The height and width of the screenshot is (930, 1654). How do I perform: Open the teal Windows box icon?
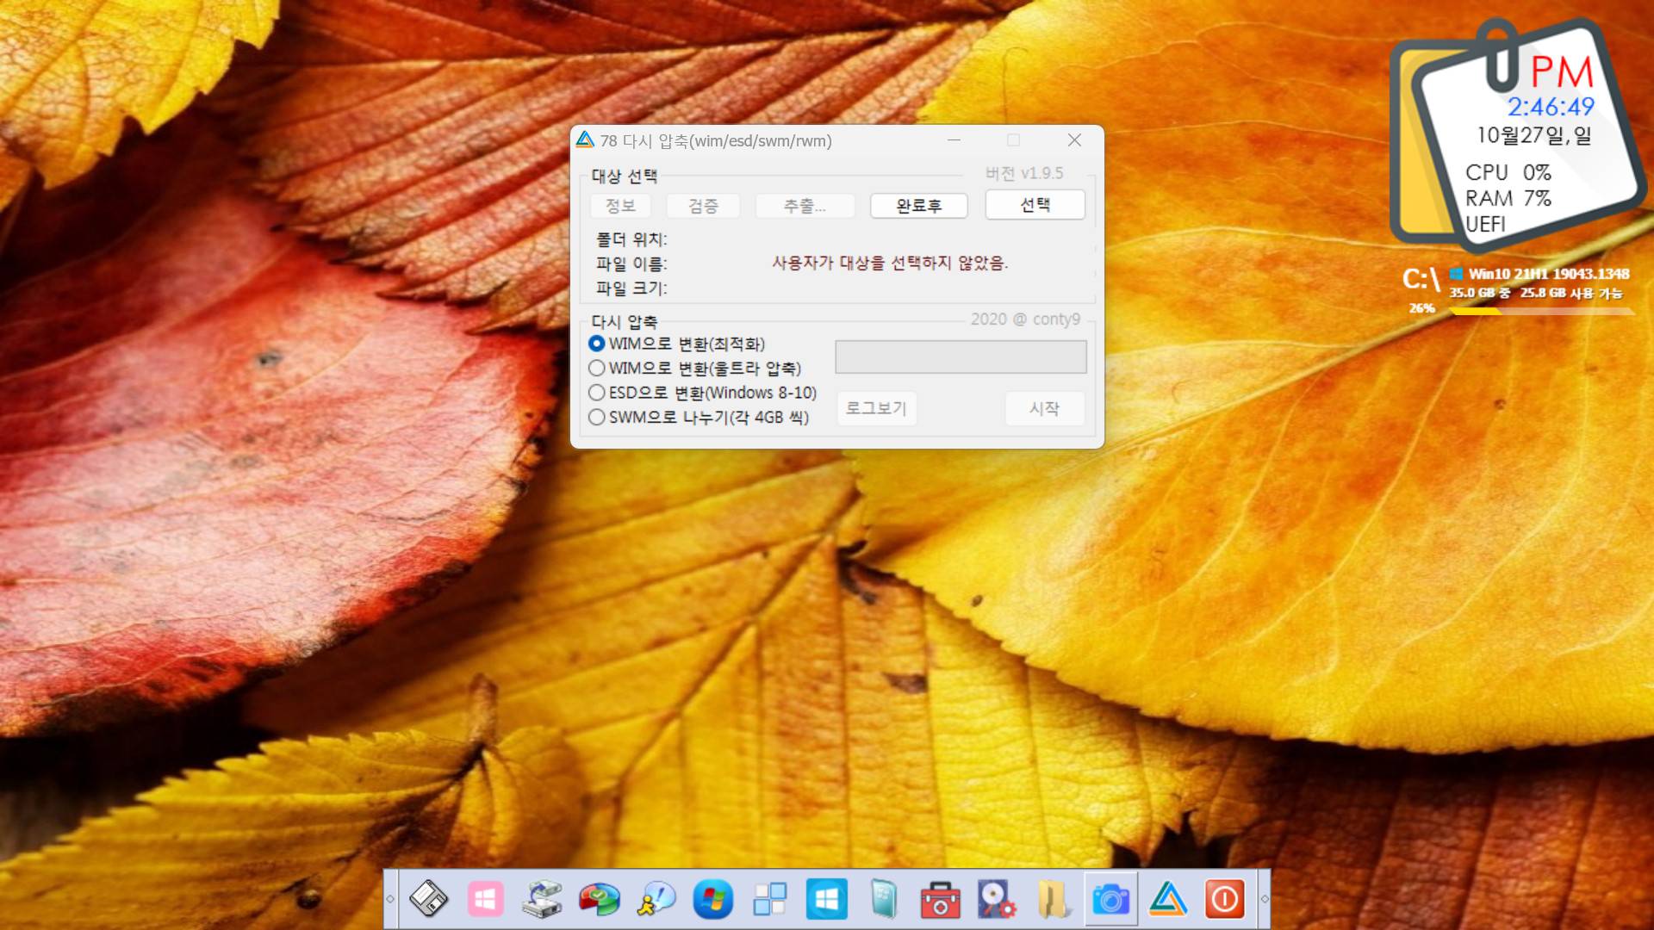coord(883,899)
